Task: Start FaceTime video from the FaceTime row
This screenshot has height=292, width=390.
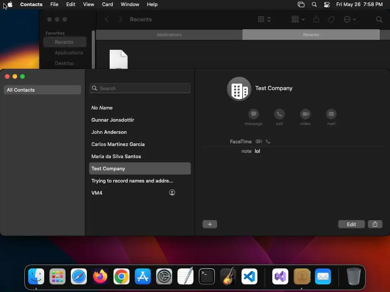Action: point(259,141)
